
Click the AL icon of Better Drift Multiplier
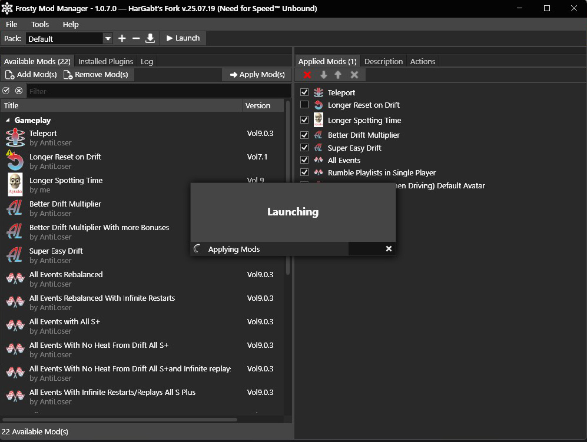pos(15,208)
